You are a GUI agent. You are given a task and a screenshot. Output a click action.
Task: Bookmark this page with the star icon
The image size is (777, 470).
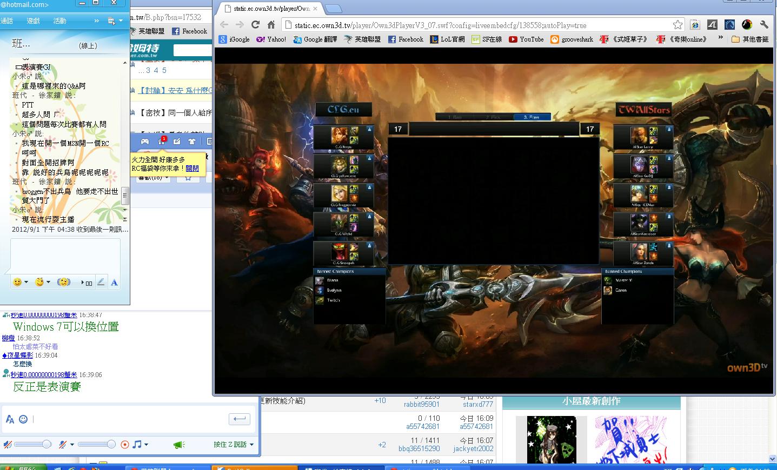(x=678, y=25)
